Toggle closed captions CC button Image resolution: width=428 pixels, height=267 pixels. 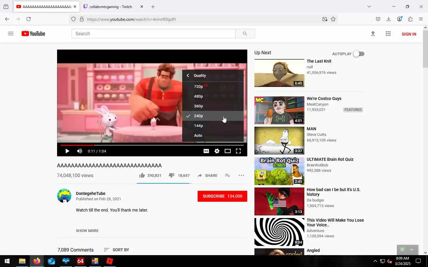coord(206,151)
